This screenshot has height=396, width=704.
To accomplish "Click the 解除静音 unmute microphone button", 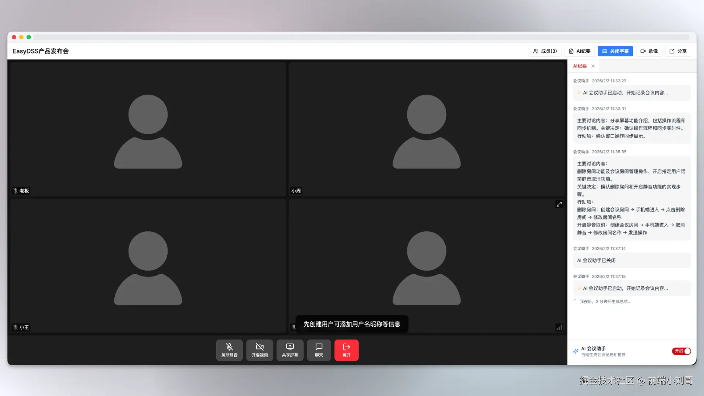I will [x=229, y=350].
